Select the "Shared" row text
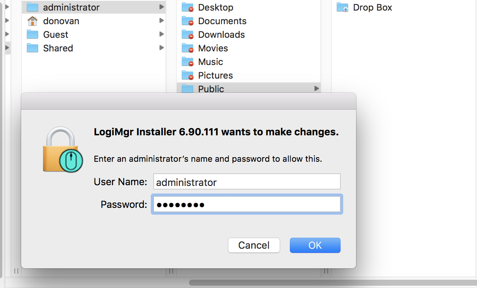The width and height of the screenshot is (477, 288). tap(58, 48)
